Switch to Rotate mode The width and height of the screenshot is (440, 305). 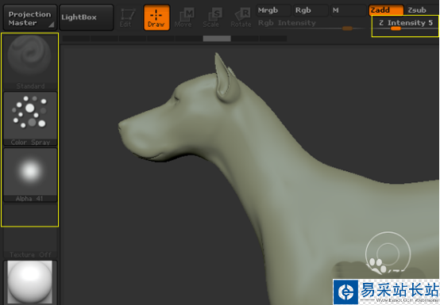pos(241,17)
